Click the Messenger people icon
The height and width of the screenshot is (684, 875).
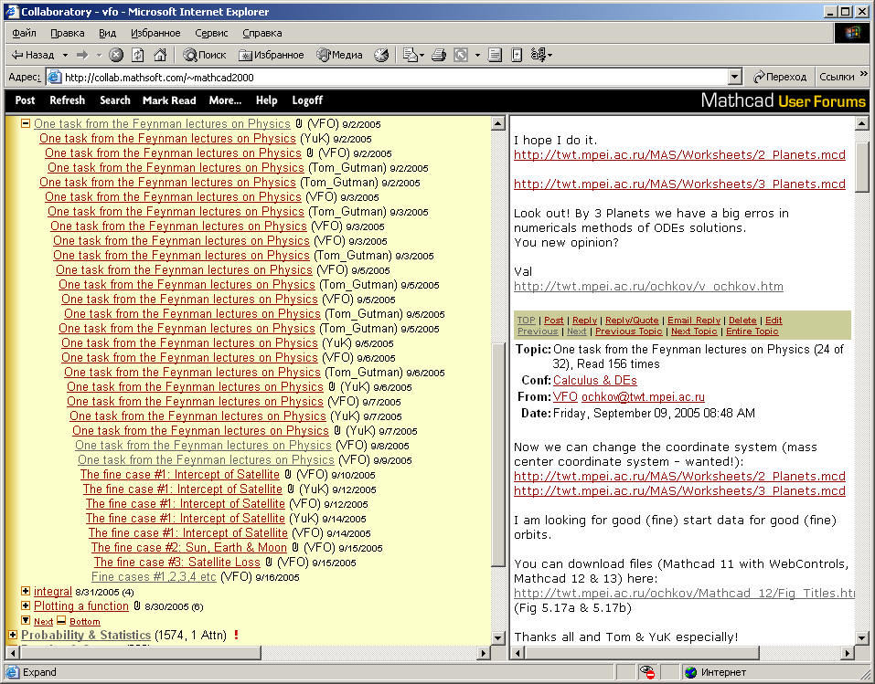540,55
